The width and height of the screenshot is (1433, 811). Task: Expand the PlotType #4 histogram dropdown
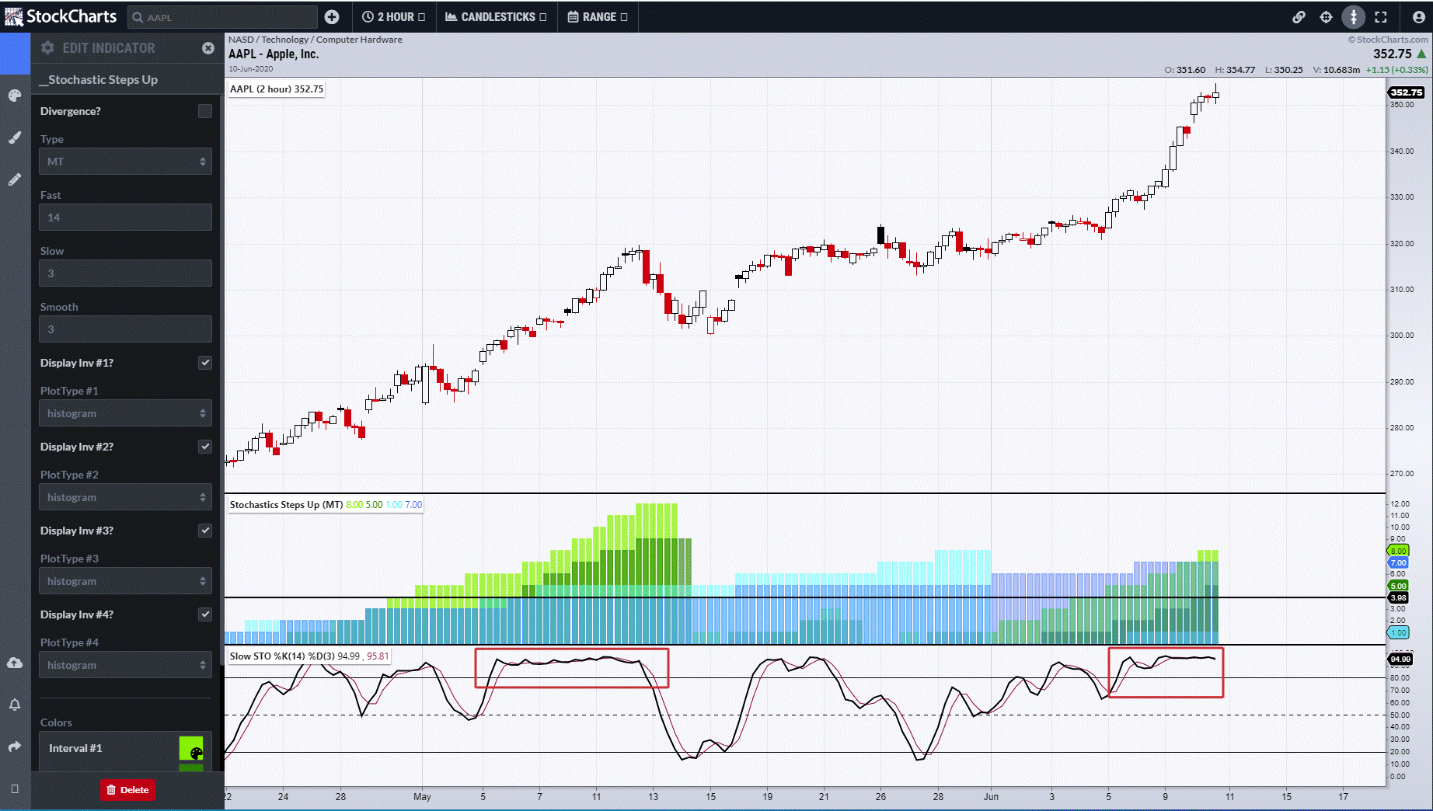pyautogui.click(x=125, y=665)
